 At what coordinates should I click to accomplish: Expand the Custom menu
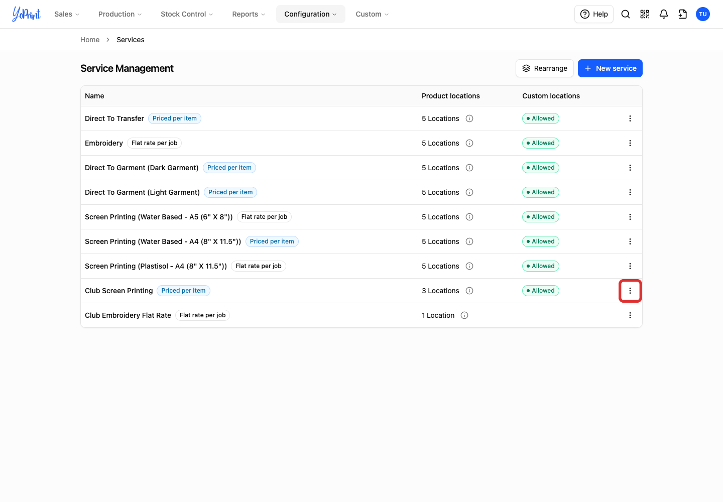(372, 14)
